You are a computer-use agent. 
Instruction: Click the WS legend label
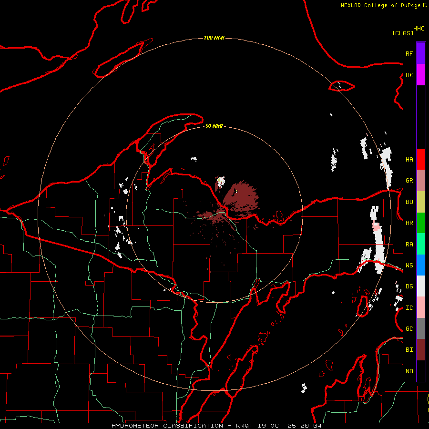(409, 266)
